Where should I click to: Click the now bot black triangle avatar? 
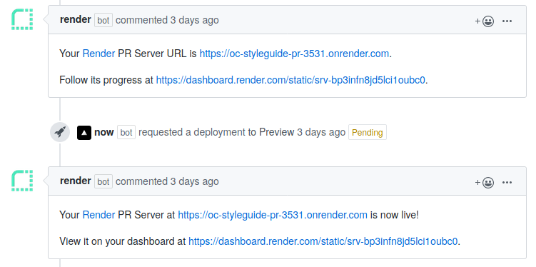click(84, 133)
